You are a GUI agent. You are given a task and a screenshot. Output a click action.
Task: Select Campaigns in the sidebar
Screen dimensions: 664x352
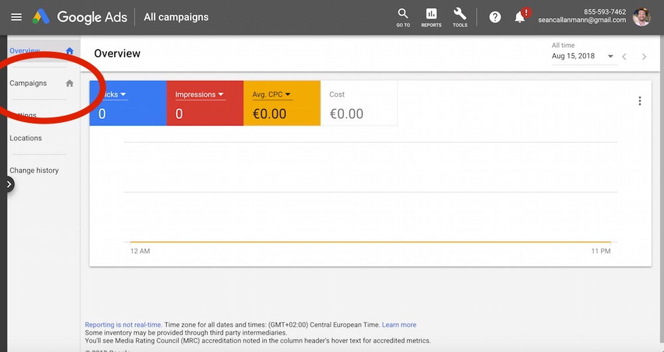29,83
